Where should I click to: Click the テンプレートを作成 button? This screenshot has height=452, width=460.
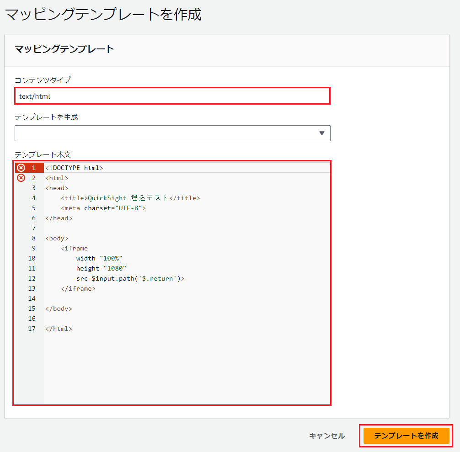tap(407, 436)
